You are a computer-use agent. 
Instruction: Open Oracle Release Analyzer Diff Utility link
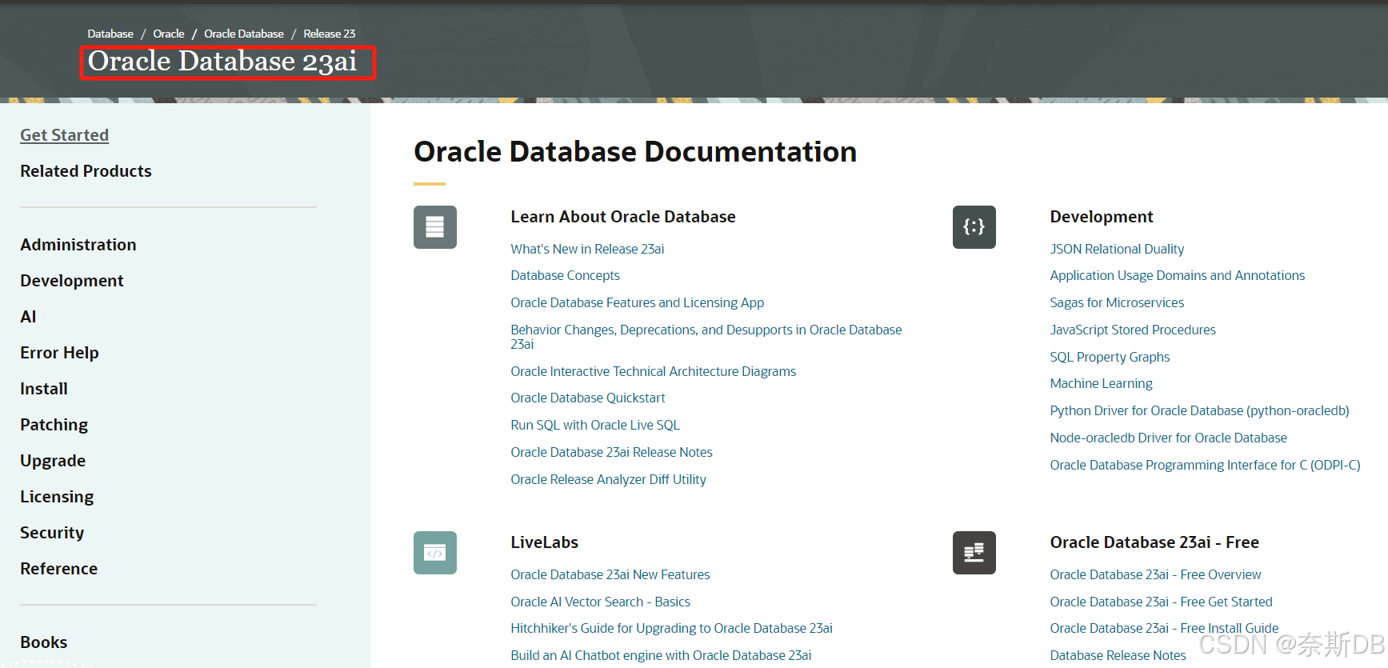pyautogui.click(x=608, y=479)
